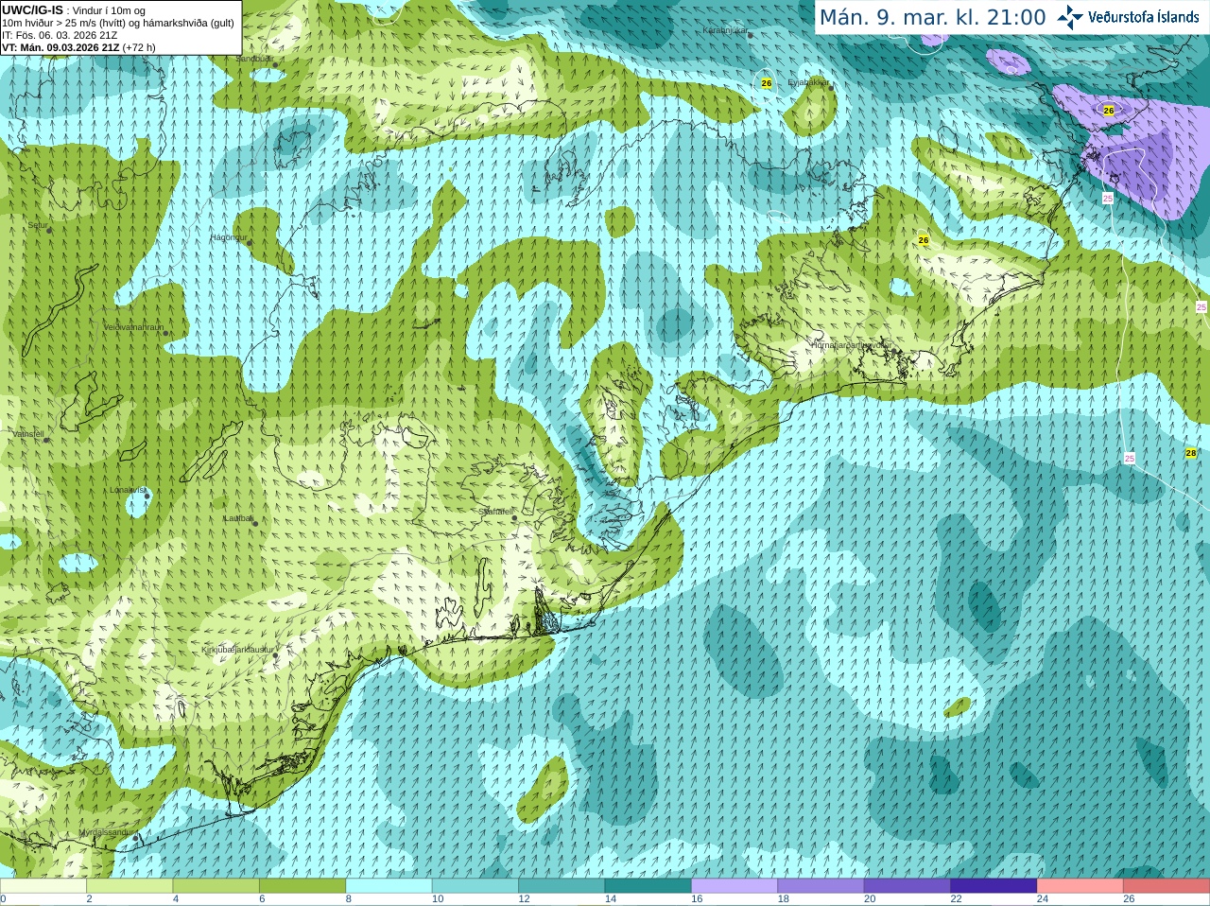Click the 25 contour label below the purple area
Viewport: 1210px width, 906px height.
tap(1108, 199)
